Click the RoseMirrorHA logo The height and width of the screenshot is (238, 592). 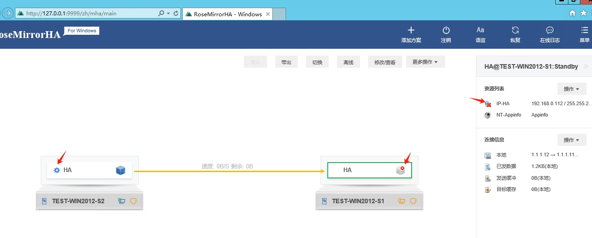pyautogui.click(x=29, y=35)
